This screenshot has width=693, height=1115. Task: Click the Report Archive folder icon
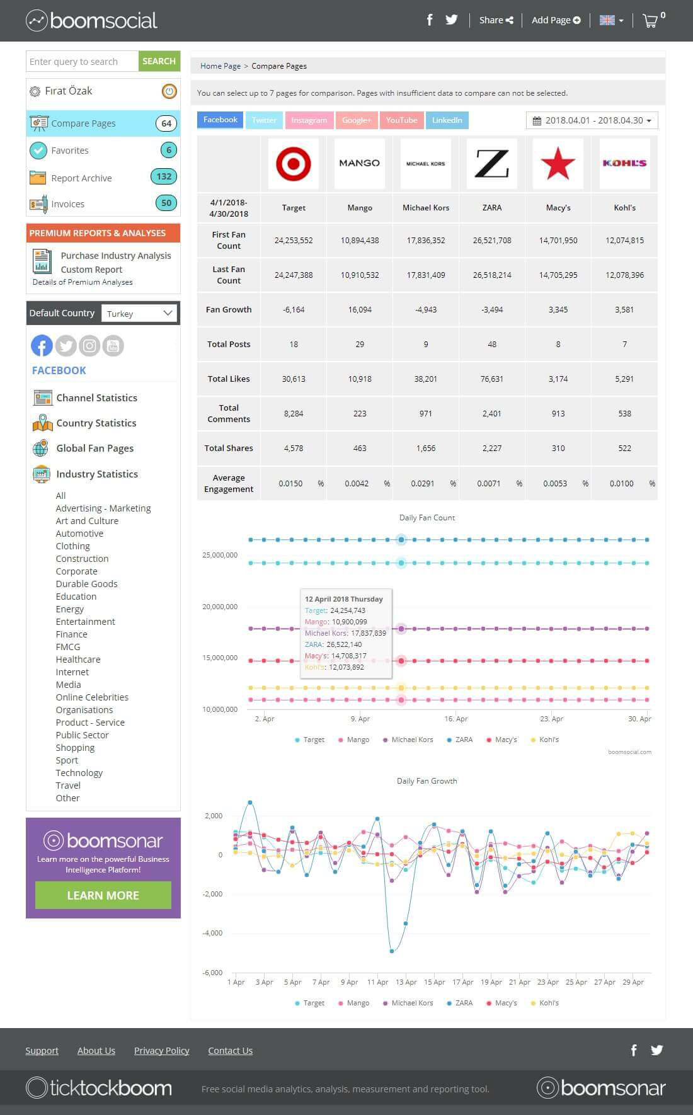click(38, 178)
